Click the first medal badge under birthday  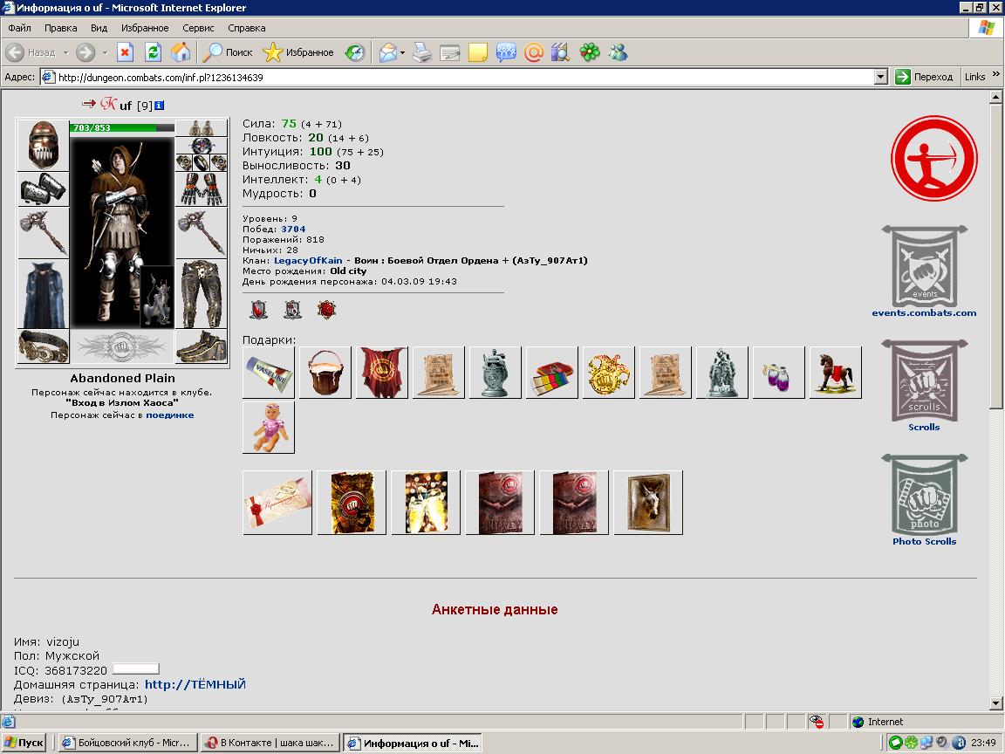coord(258,310)
